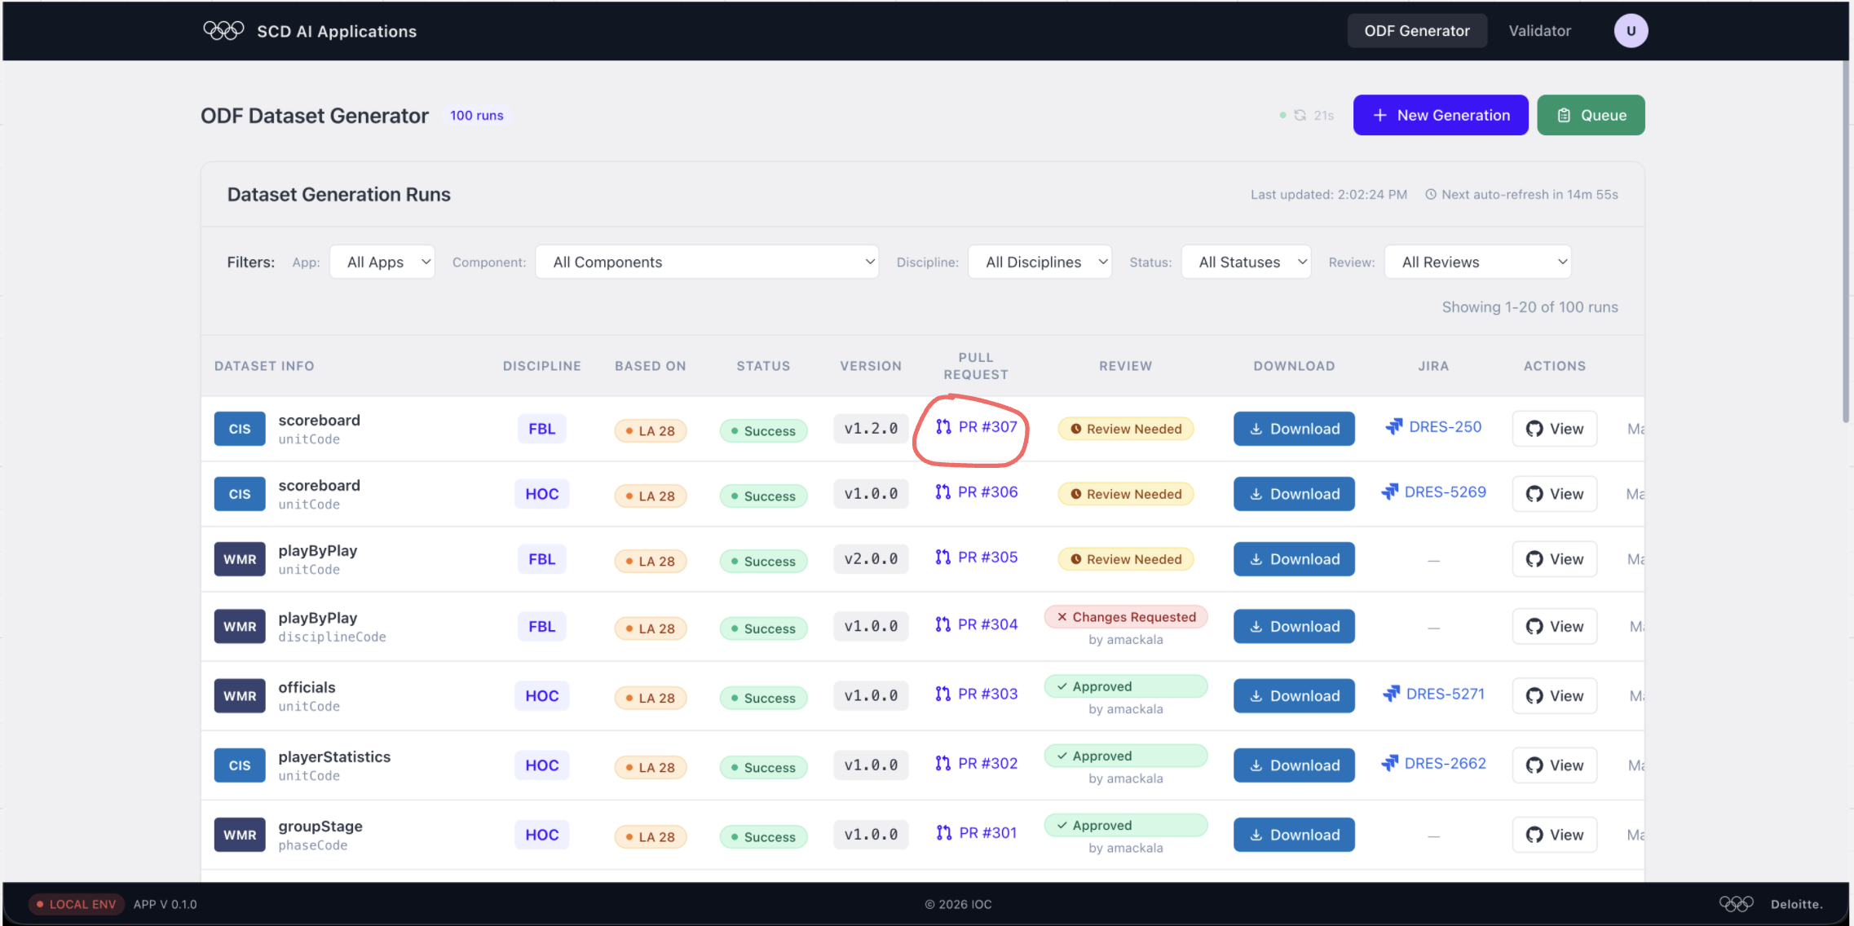View the playerStatistics run

(1554, 765)
